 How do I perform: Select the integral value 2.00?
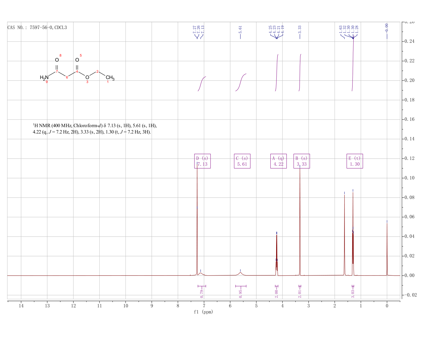tap(277, 294)
